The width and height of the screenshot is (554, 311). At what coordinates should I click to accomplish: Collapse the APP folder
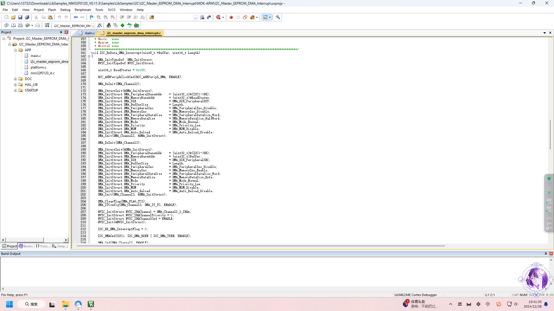click(x=15, y=50)
